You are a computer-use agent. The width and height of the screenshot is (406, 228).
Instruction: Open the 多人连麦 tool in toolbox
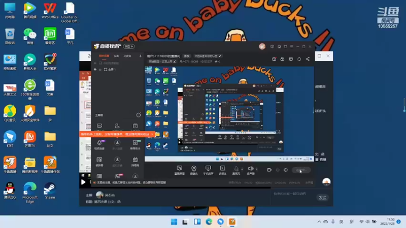pyautogui.click(x=117, y=145)
